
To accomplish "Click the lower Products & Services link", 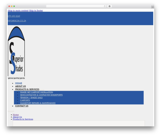I will click(23, 119).
